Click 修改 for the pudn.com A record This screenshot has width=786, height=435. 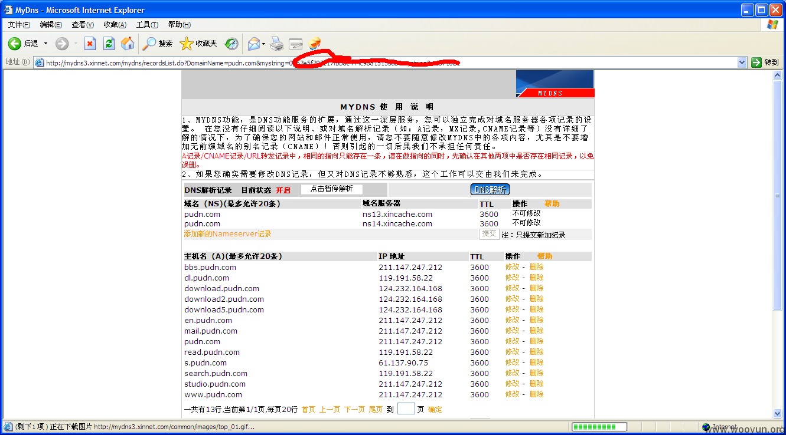(512, 341)
